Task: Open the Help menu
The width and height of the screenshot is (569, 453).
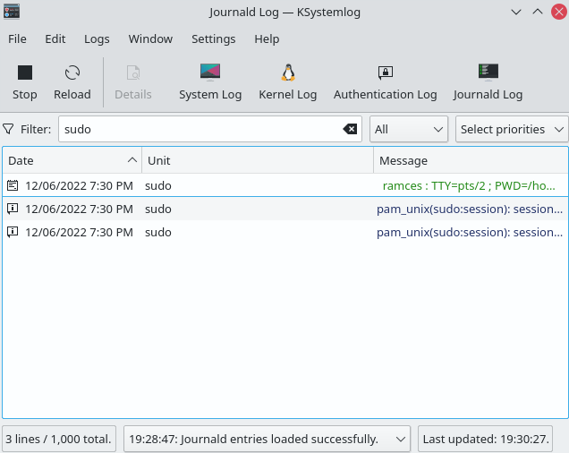Action: pyautogui.click(x=267, y=38)
